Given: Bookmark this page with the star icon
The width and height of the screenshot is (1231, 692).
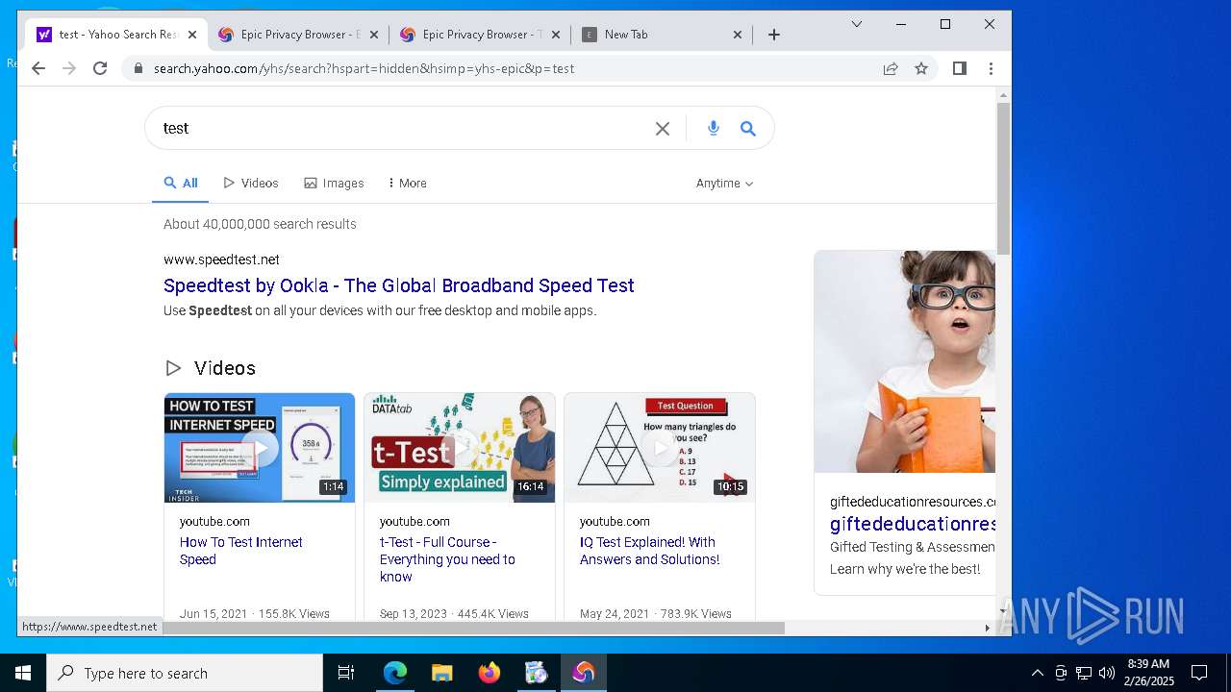Looking at the screenshot, I should (x=921, y=68).
